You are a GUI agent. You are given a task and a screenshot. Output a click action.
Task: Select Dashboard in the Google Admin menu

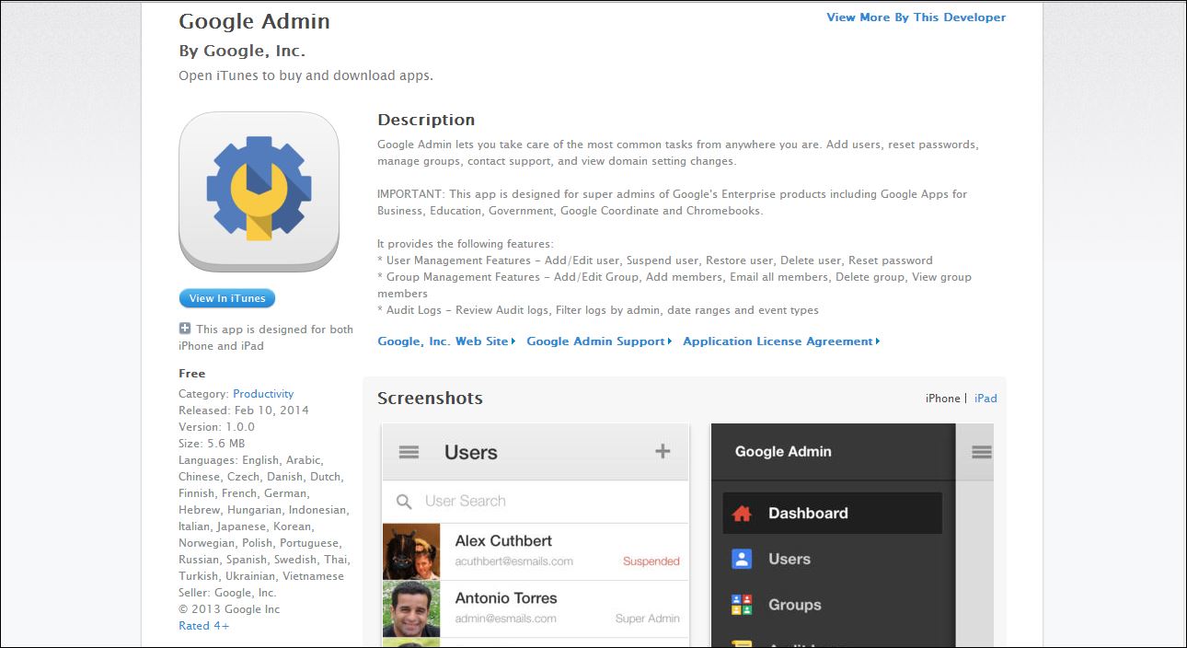pyautogui.click(x=832, y=514)
